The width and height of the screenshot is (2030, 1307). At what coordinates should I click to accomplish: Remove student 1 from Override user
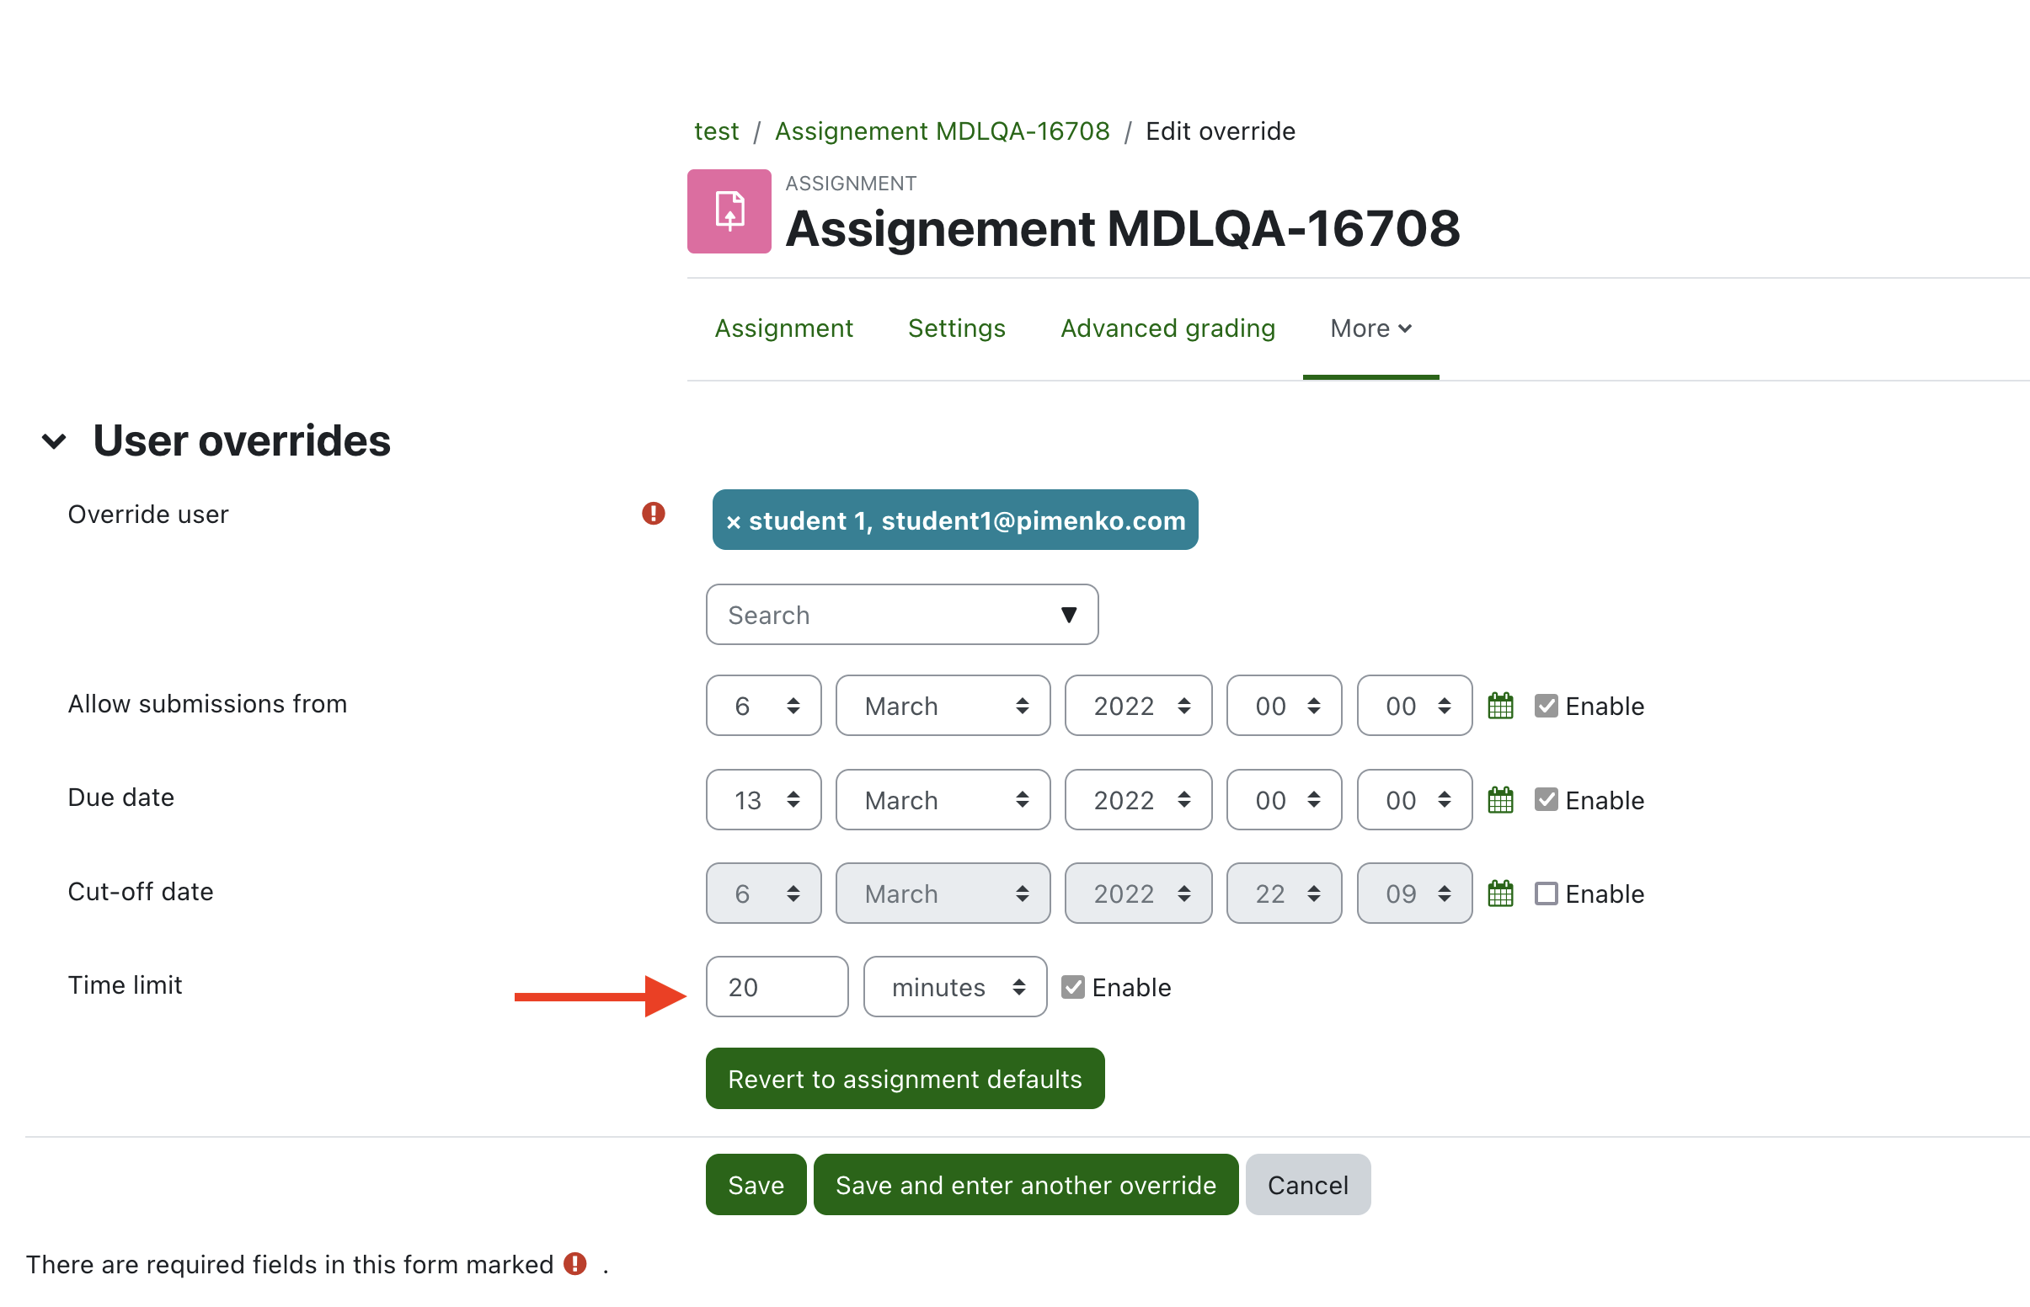point(735,521)
